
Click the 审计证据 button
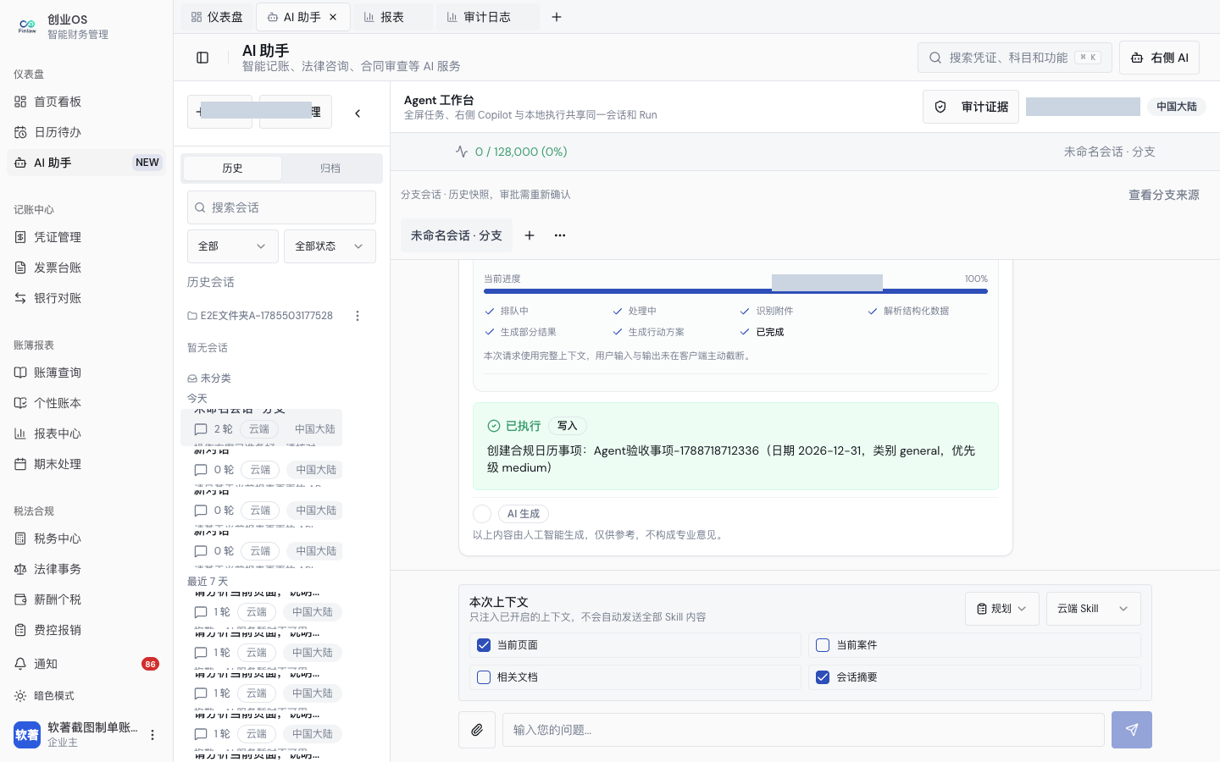click(971, 107)
